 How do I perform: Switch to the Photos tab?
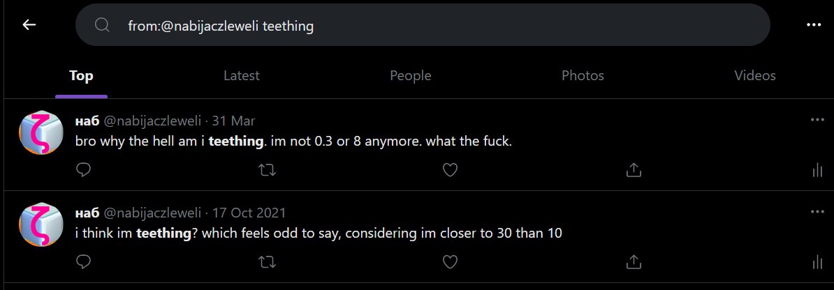tap(583, 75)
